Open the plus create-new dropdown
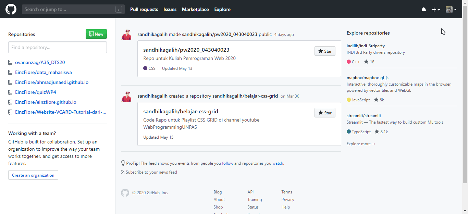 click(436, 10)
